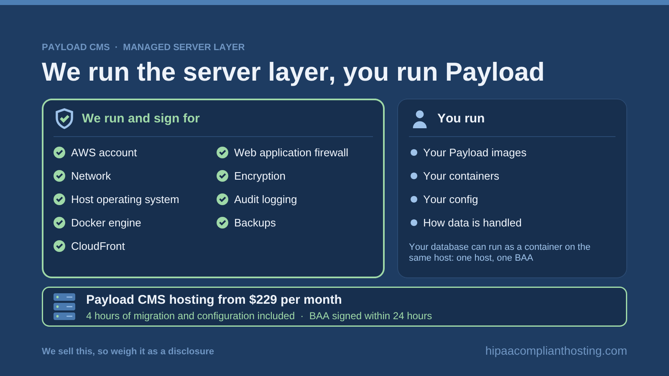669x376 pixels.
Task: Select the 'Audit logging' text
Action: pyautogui.click(x=266, y=200)
